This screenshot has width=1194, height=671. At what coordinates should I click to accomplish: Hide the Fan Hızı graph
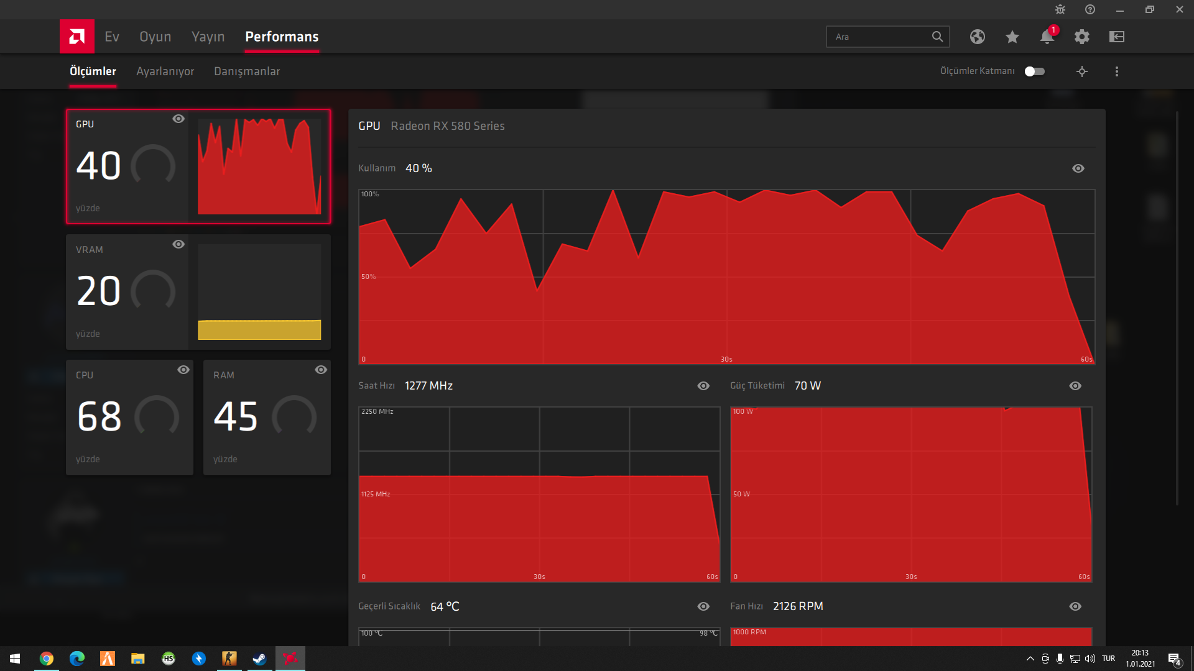point(1075,606)
